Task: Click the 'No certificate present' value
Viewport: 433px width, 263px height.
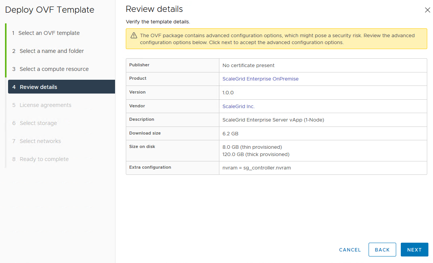Action: [x=248, y=66]
